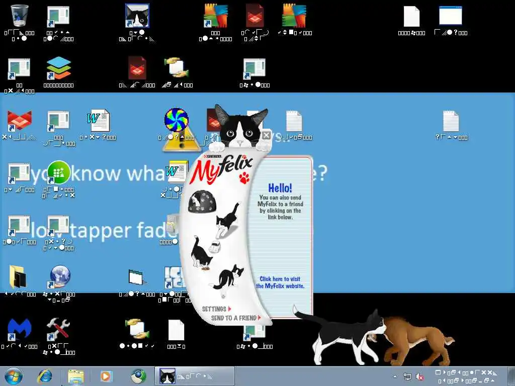Image resolution: width=515 pixels, height=386 pixels.
Task: Select the blank white file beside the window icon
Action: tap(411, 16)
